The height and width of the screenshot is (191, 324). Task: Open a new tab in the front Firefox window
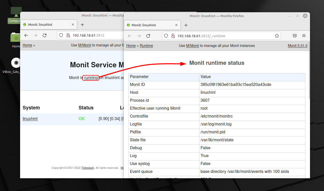pyautogui.click(x=186, y=25)
